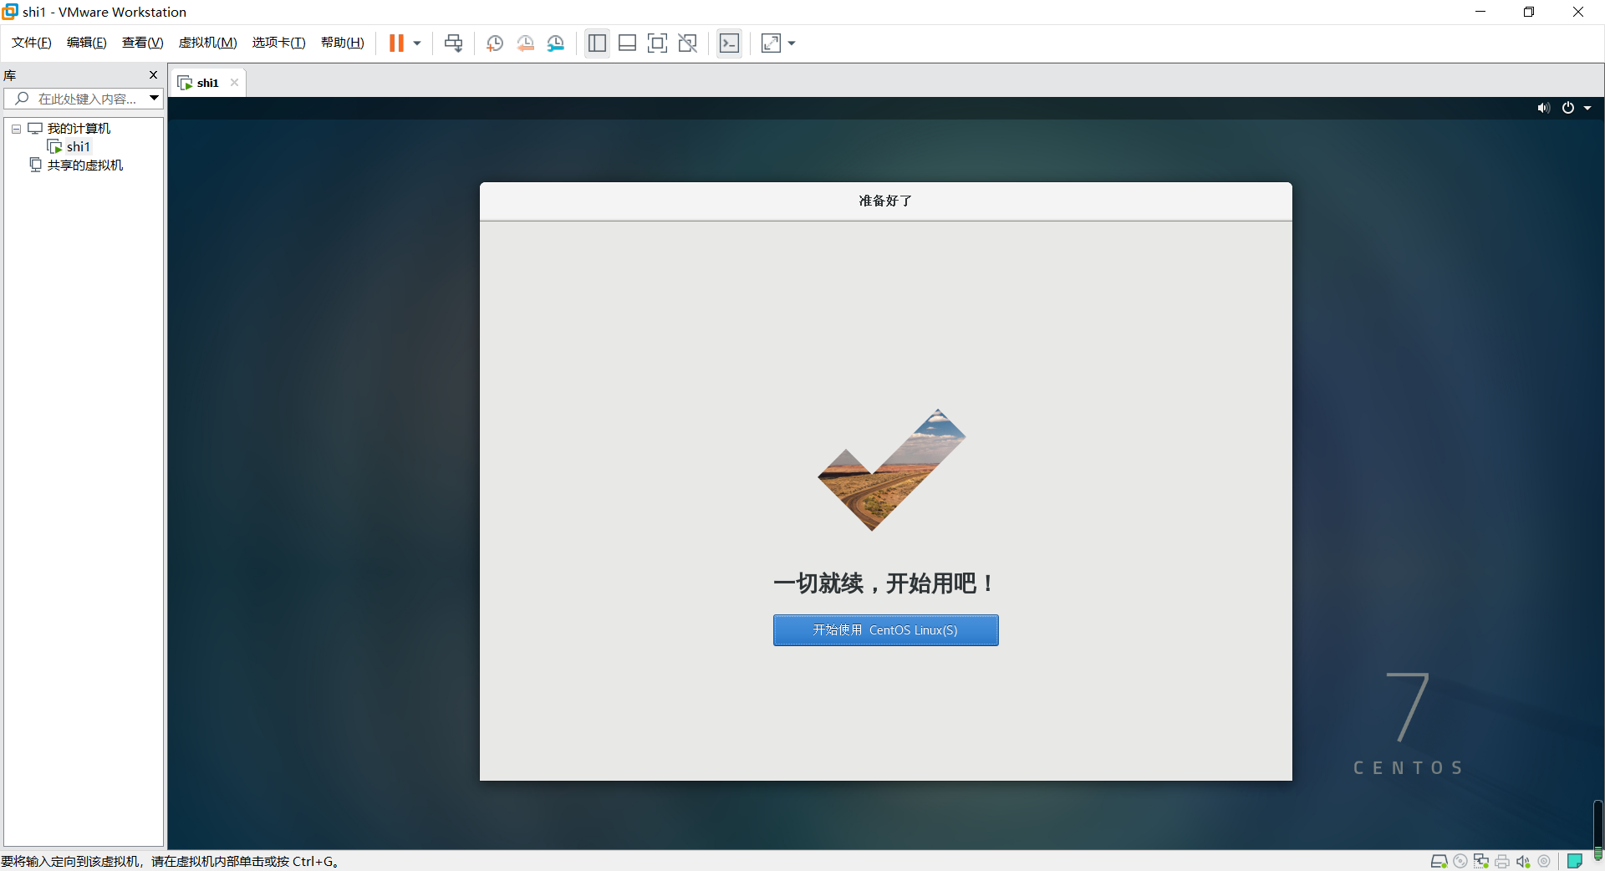Open the 帮助(H) menu
Screen dimensions: 1605x871
[343, 43]
